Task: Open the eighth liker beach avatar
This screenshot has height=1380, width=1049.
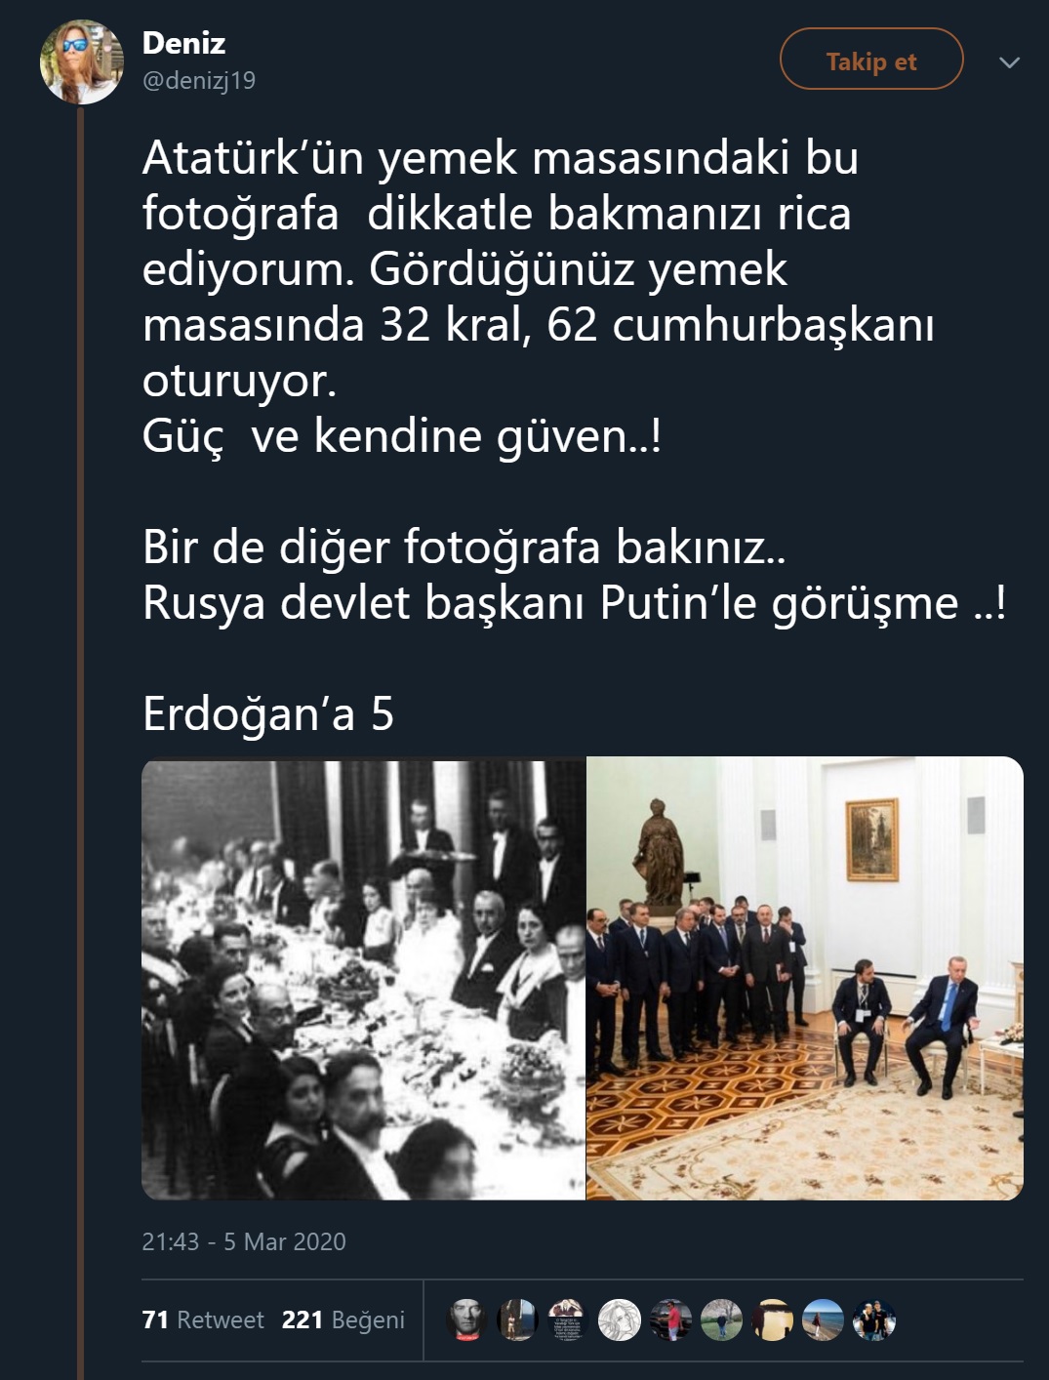Action: pos(823,1320)
